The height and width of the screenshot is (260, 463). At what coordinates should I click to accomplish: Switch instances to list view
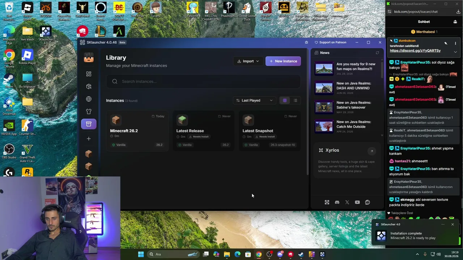point(296,100)
